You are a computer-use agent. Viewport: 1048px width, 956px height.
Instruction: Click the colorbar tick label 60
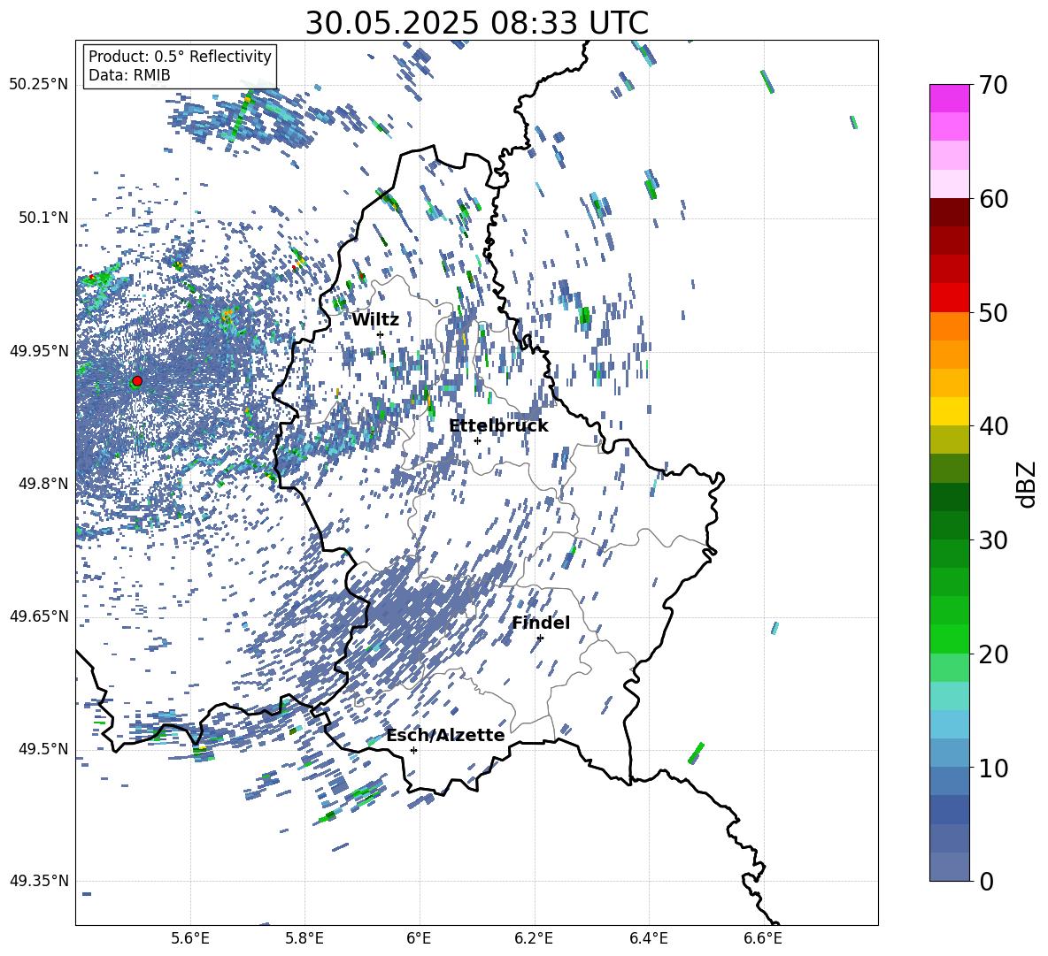[x=994, y=199]
